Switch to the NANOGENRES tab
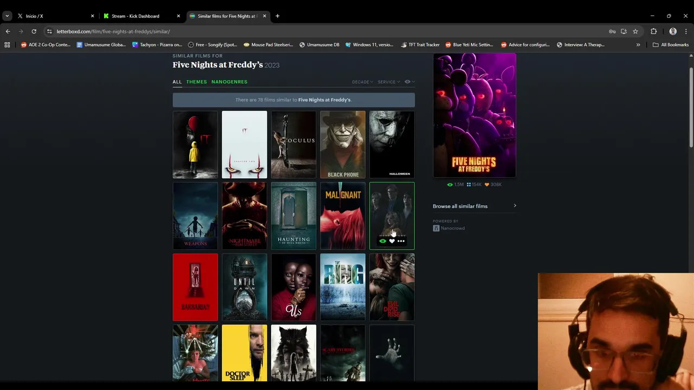The image size is (694, 390). coord(229,82)
